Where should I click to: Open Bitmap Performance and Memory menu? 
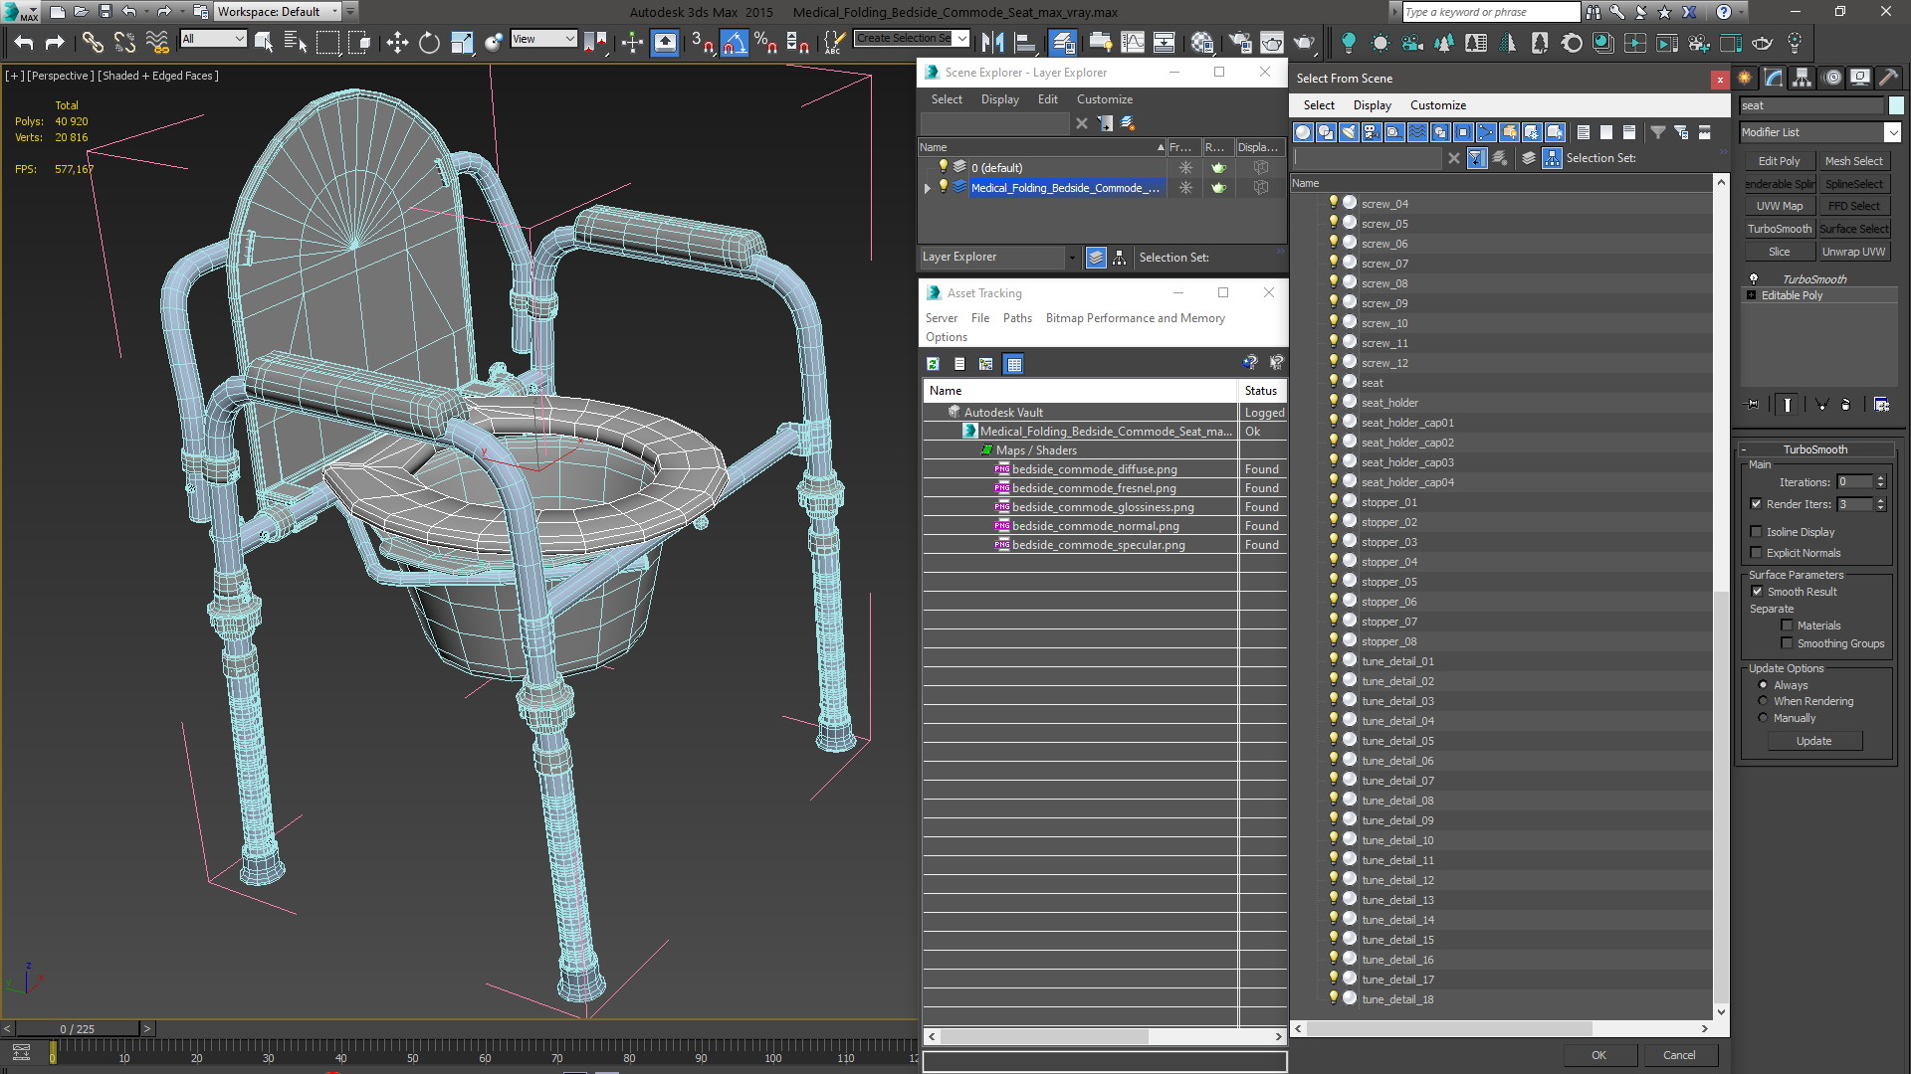[1135, 318]
